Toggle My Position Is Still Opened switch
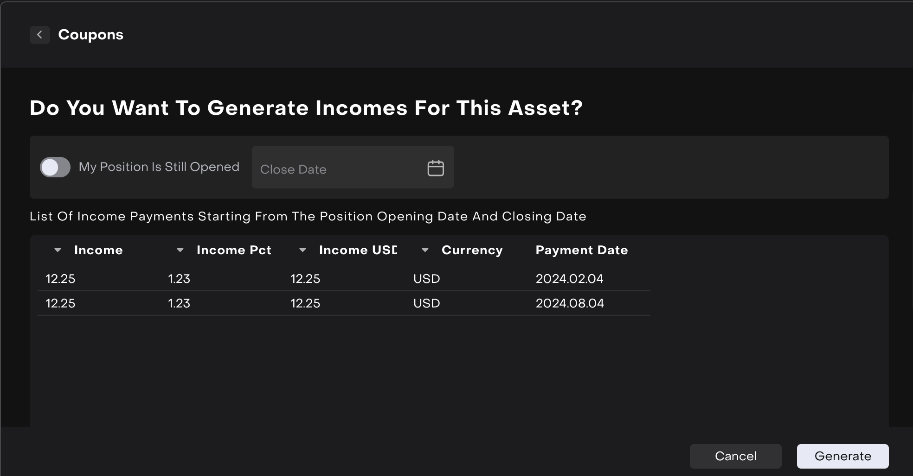The image size is (913, 476). (x=55, y=167)
